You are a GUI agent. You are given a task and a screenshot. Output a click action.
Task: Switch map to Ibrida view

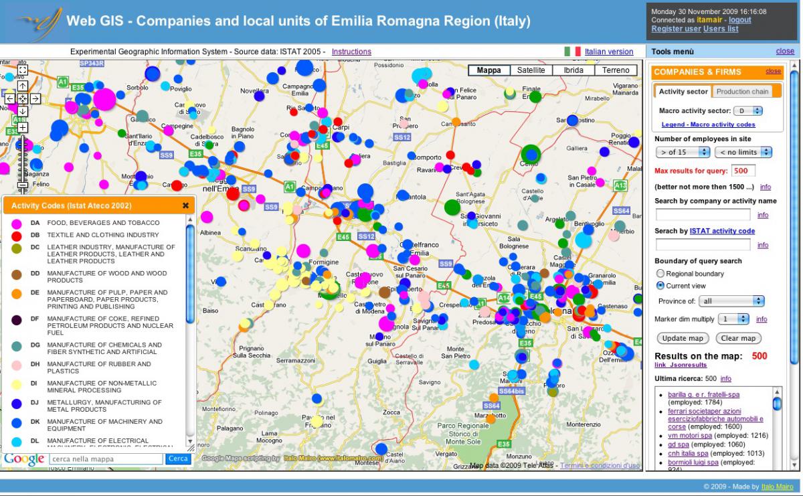(x=573, y=70)
